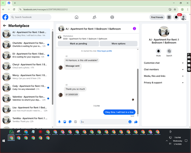Expand Customize chat section
The image size is (191, 153).
pyautogui.click(x=164, y=63)
